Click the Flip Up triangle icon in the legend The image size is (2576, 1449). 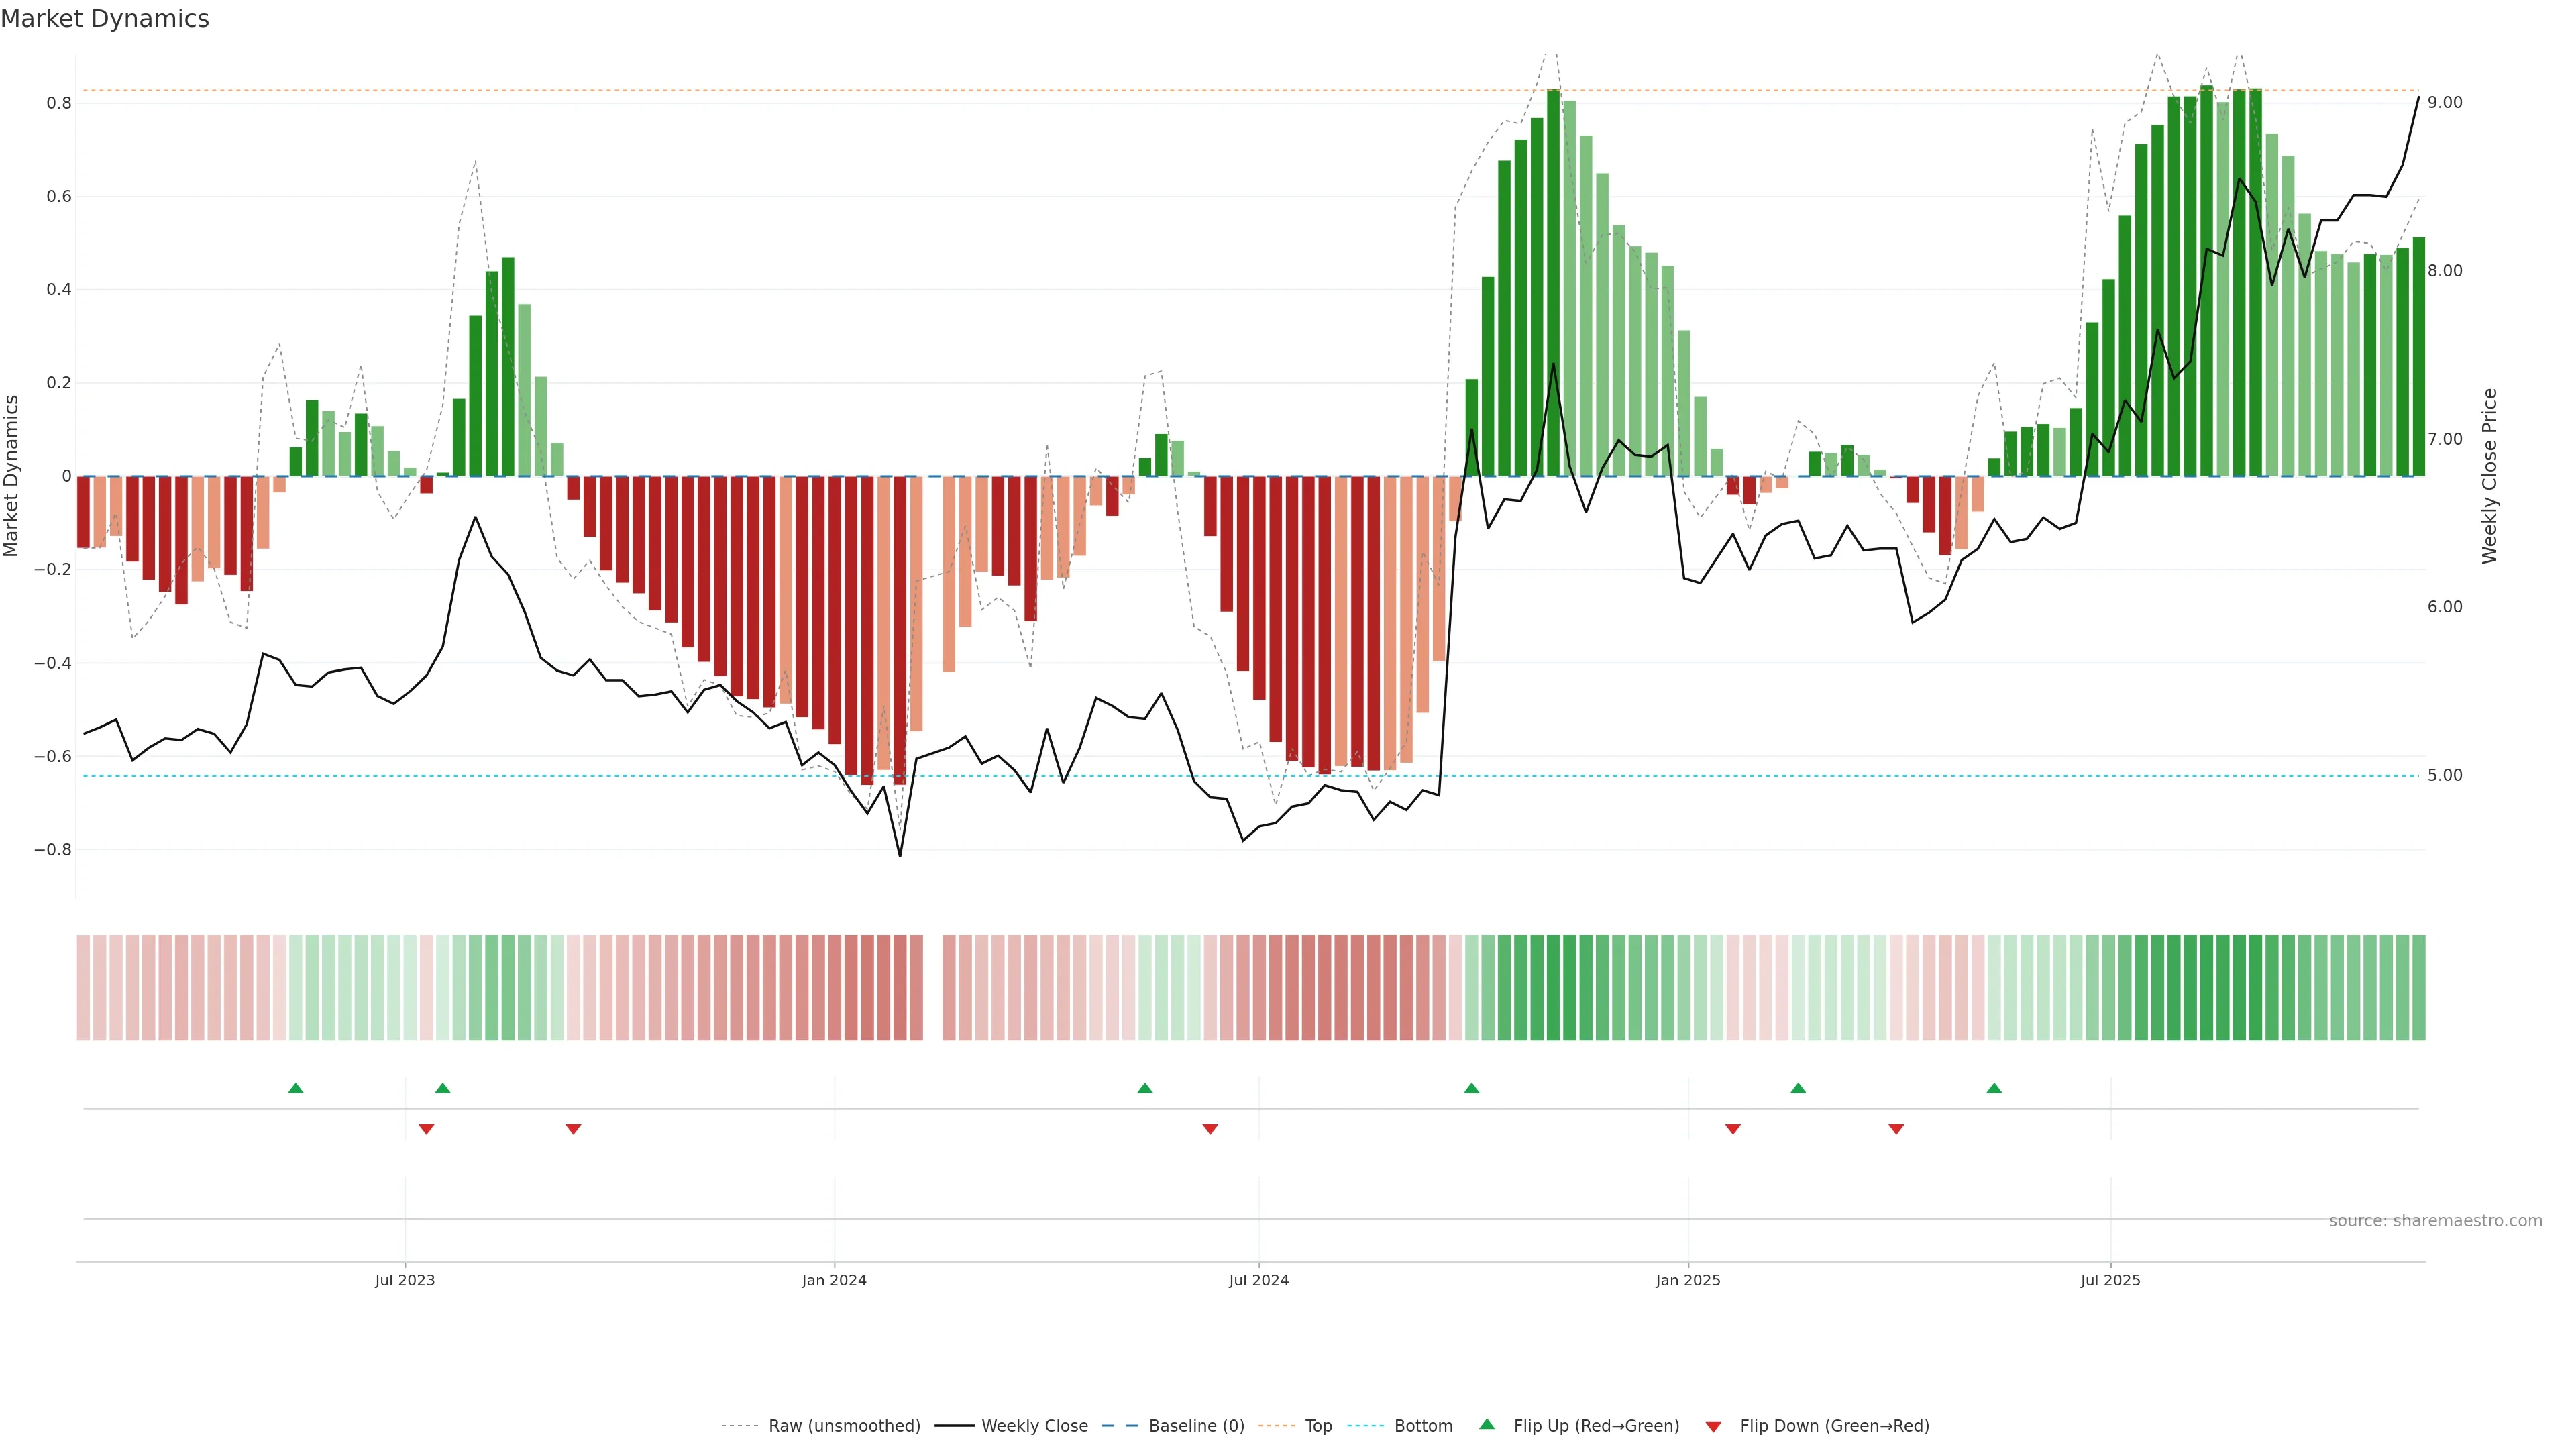pos(1487,1424)
